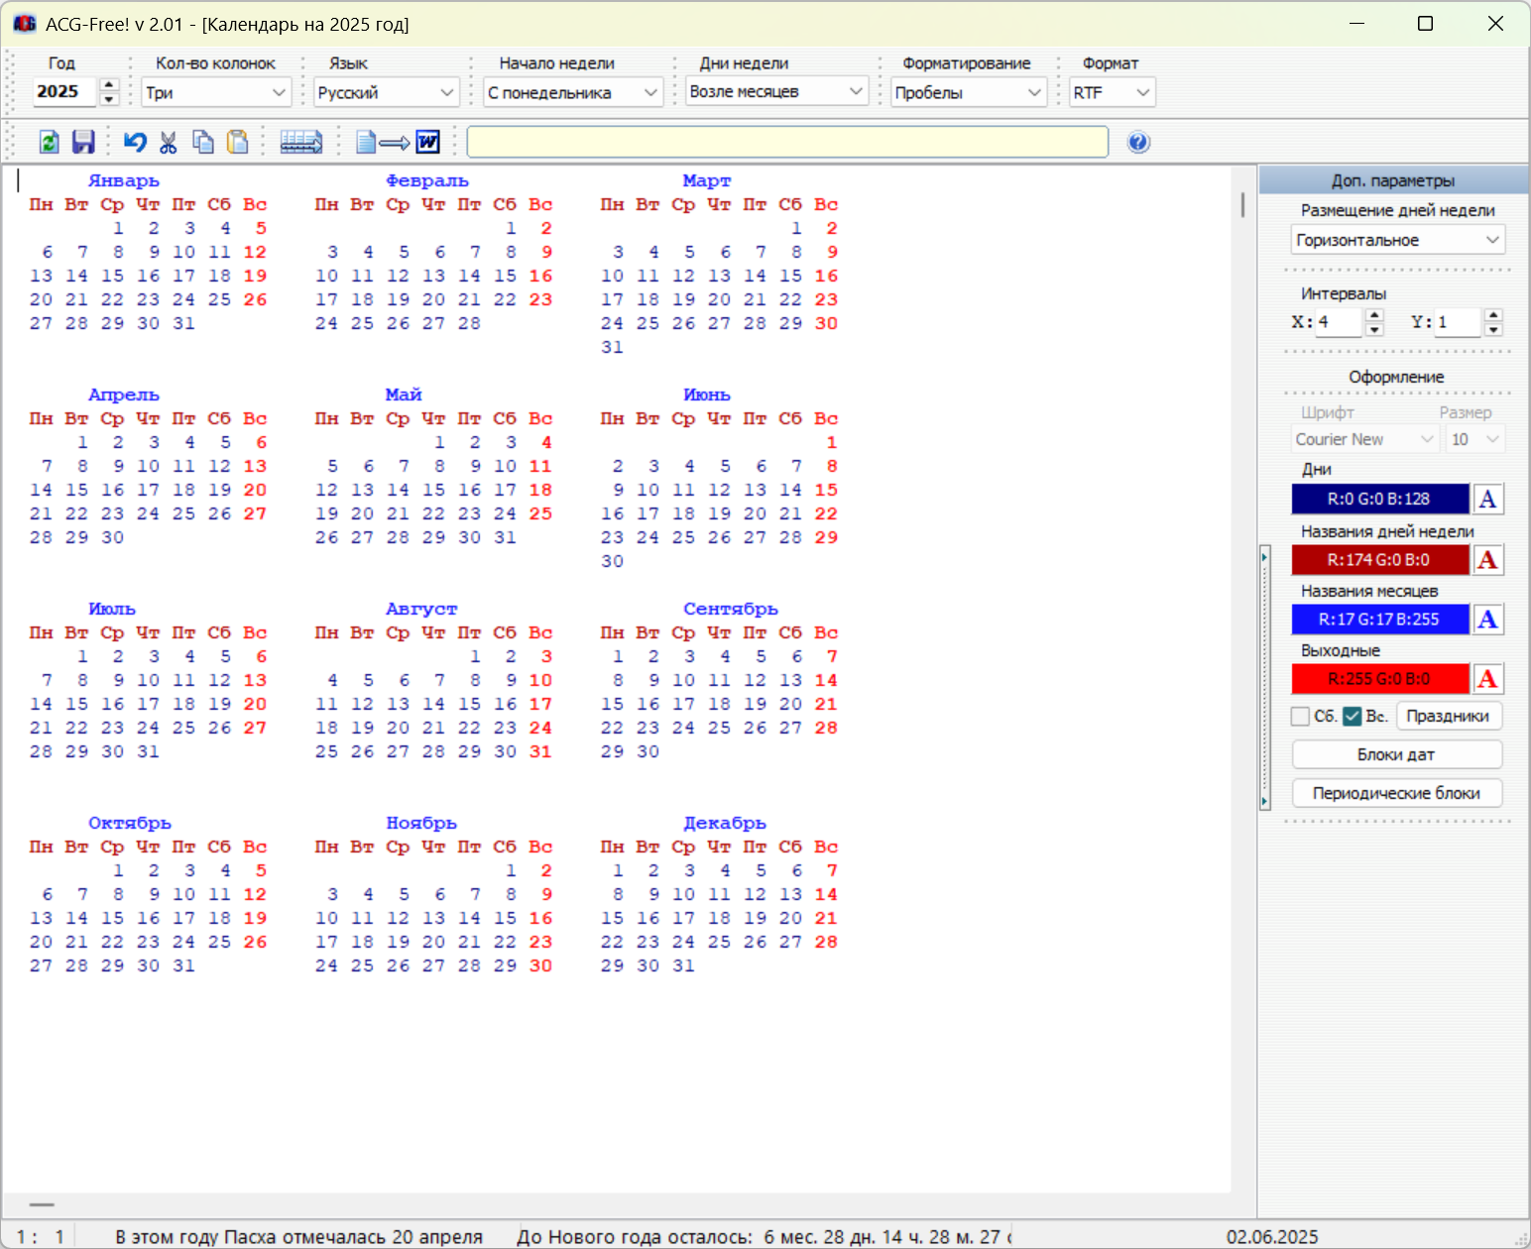Screen dimensions: 1531x1249
Task: Export the calendar to Word
Action: click(x=398, y=142)
